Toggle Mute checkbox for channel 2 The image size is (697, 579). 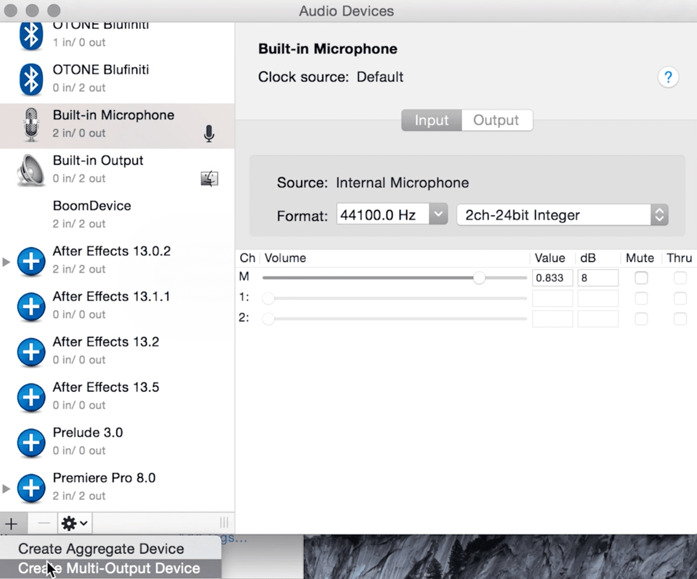click(641, 319)
